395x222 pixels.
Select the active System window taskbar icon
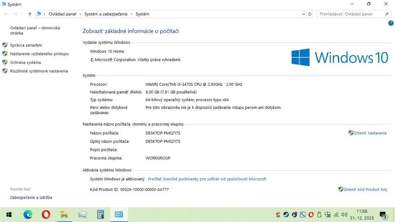pos(119,215)
